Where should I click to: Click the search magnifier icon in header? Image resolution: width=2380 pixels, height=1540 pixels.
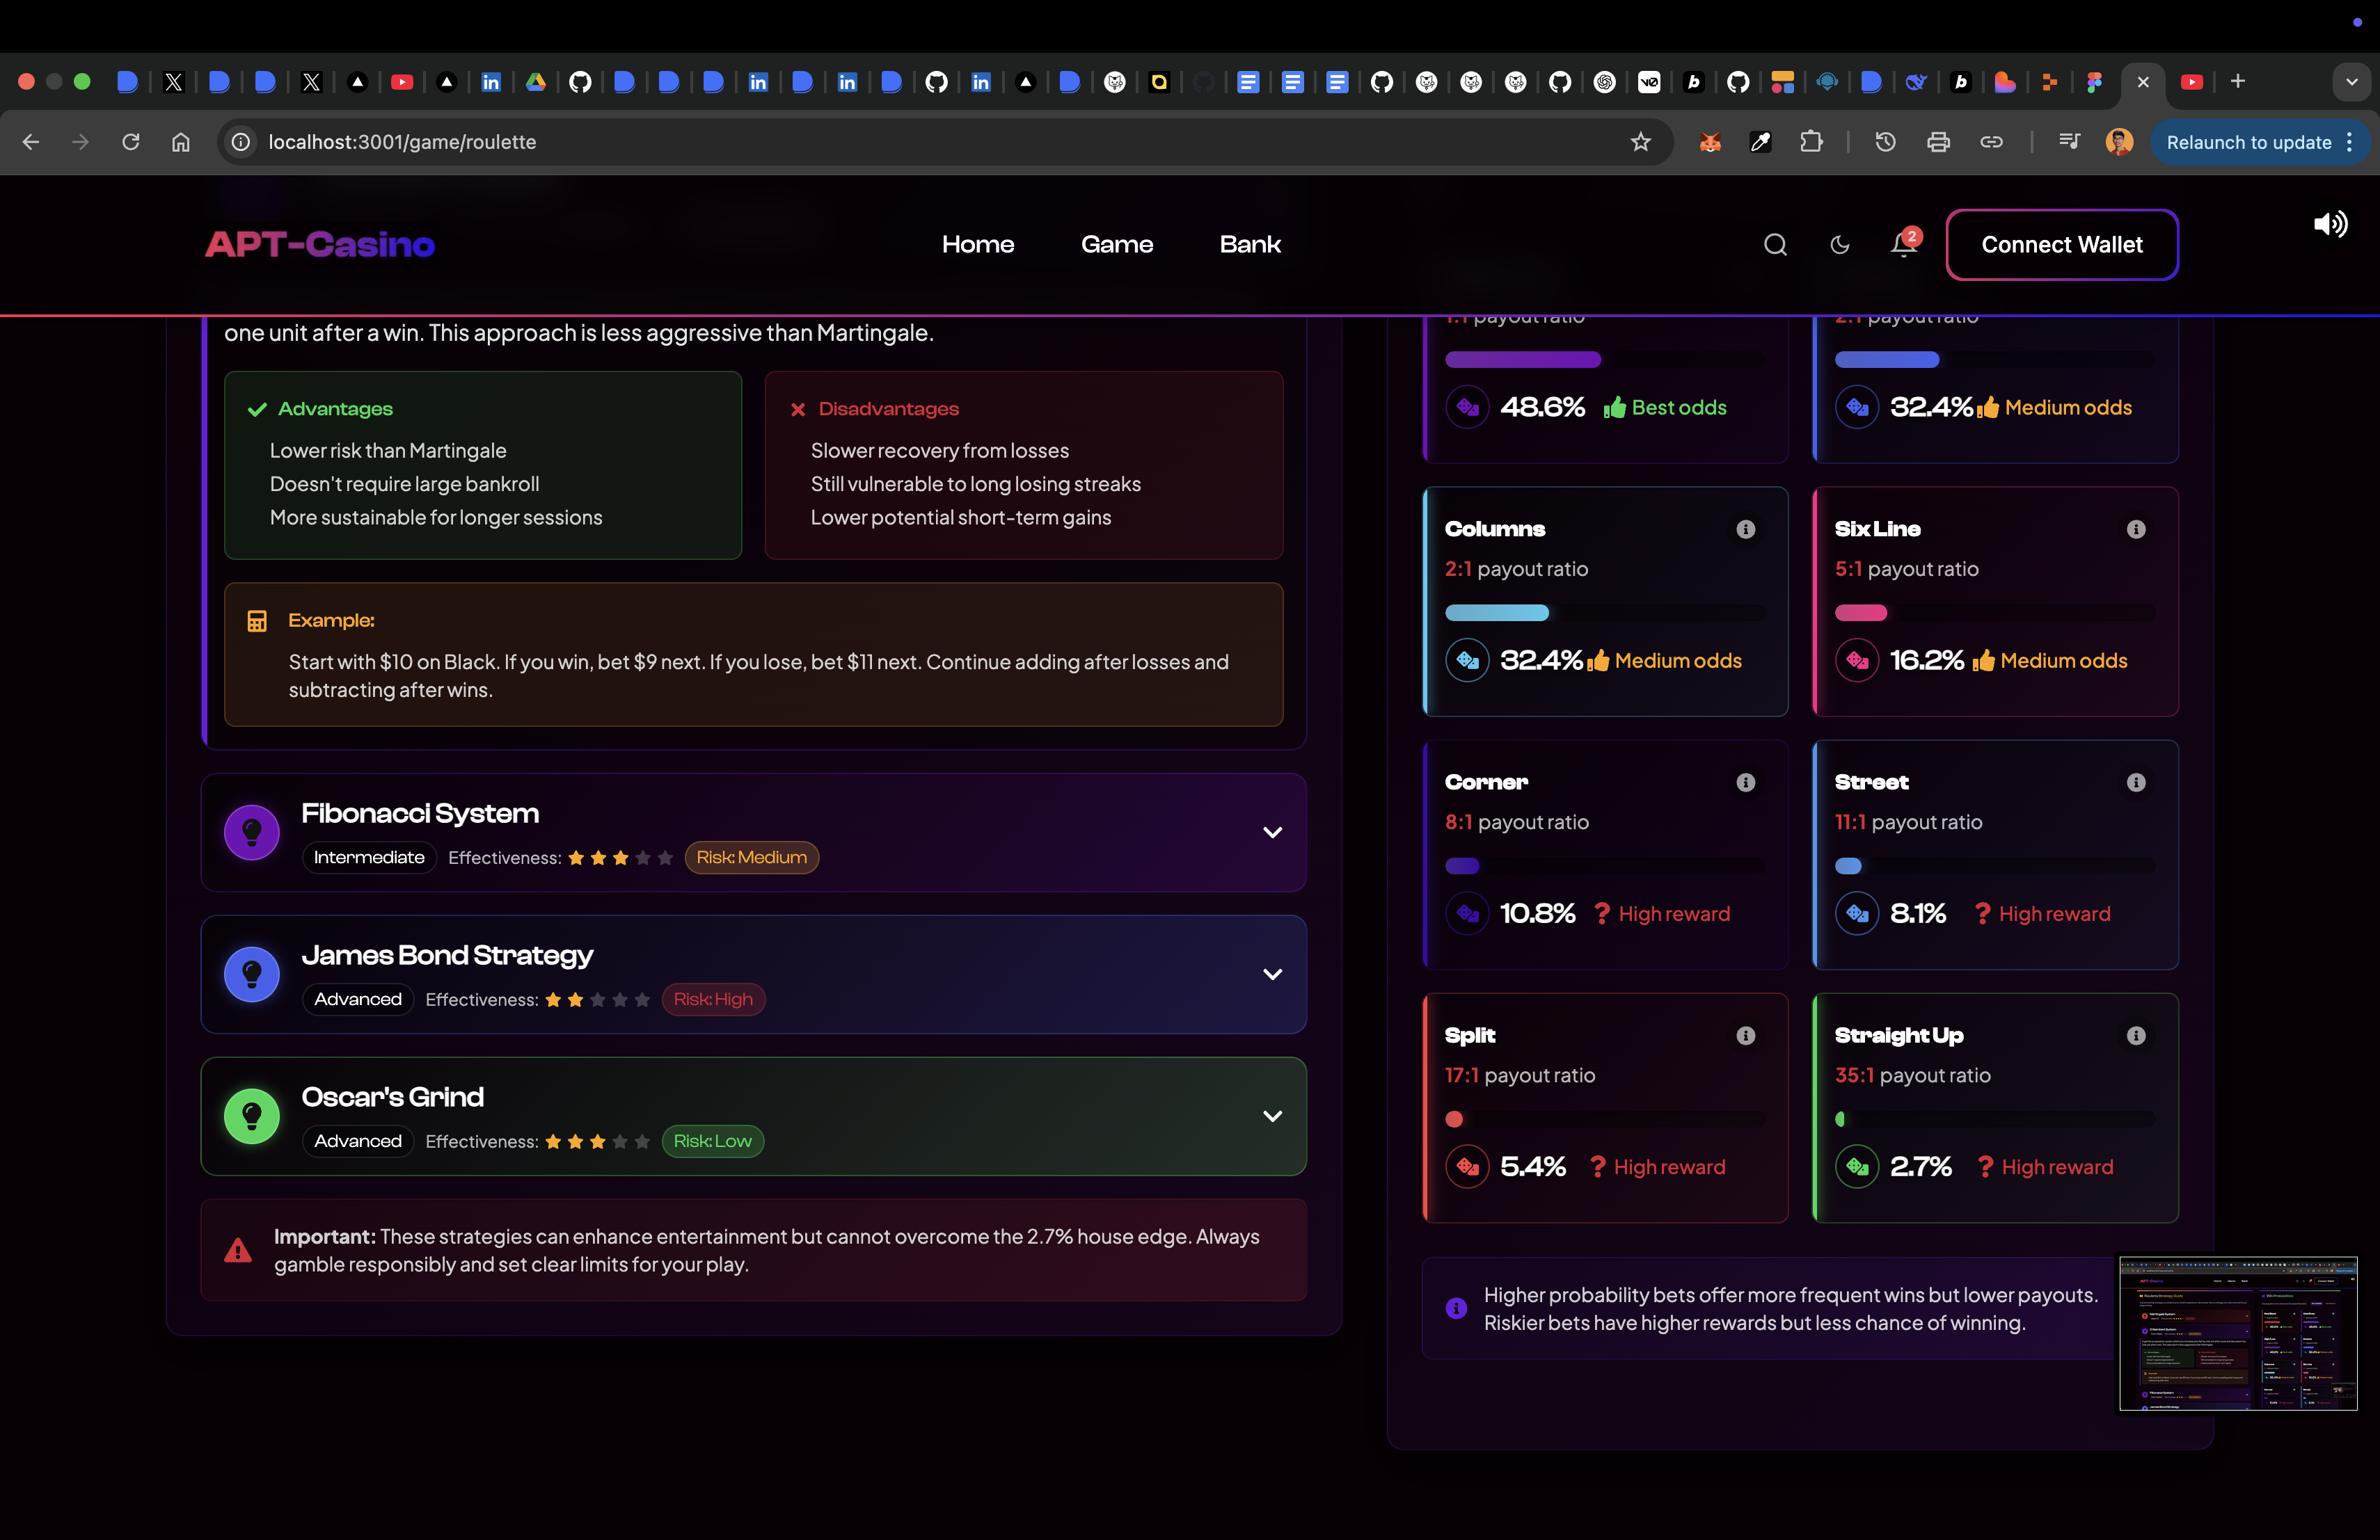coord(1775,245)
